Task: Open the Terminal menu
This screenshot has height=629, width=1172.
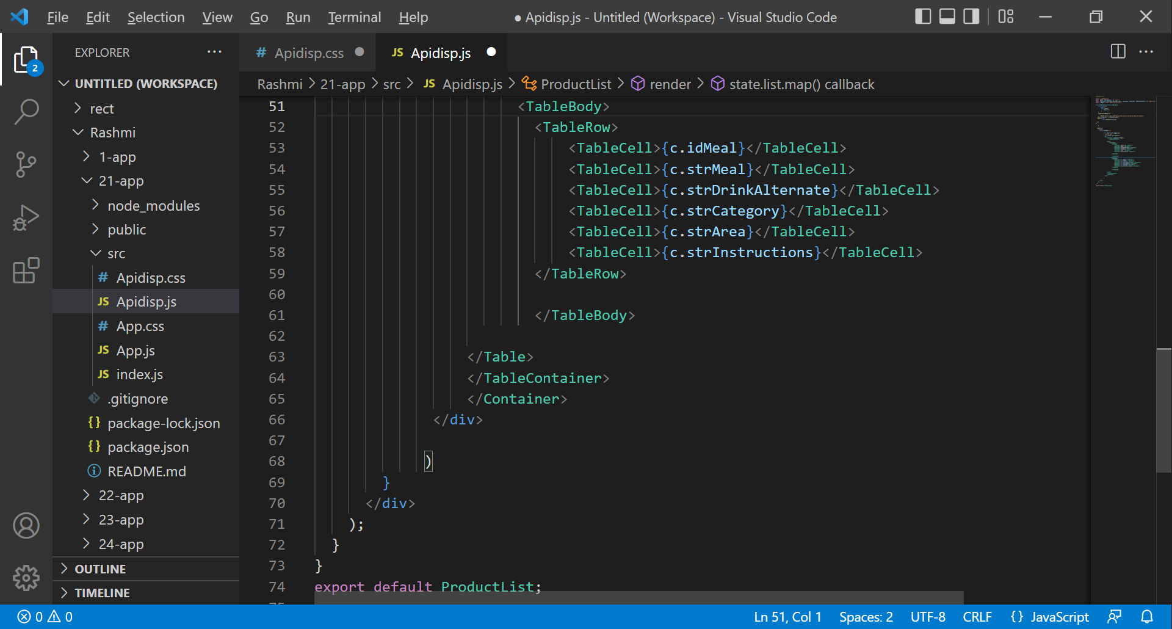Action: 354,17
